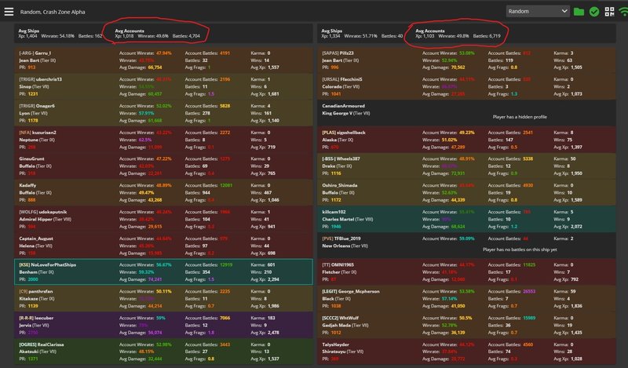The width and height of the screenshot is (628, 368).
Task: Click player TaiyoHayder's name
Action: click(340, 345)
